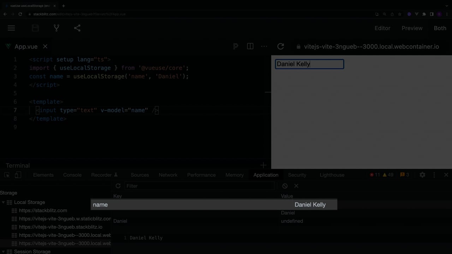
Task: Click the Value column header
Action: pos(287,196)
